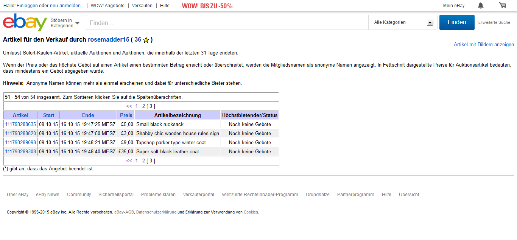Open Mein eBay menu
Viewport: 517px width, 240px height.
click(x=454, y=6)
